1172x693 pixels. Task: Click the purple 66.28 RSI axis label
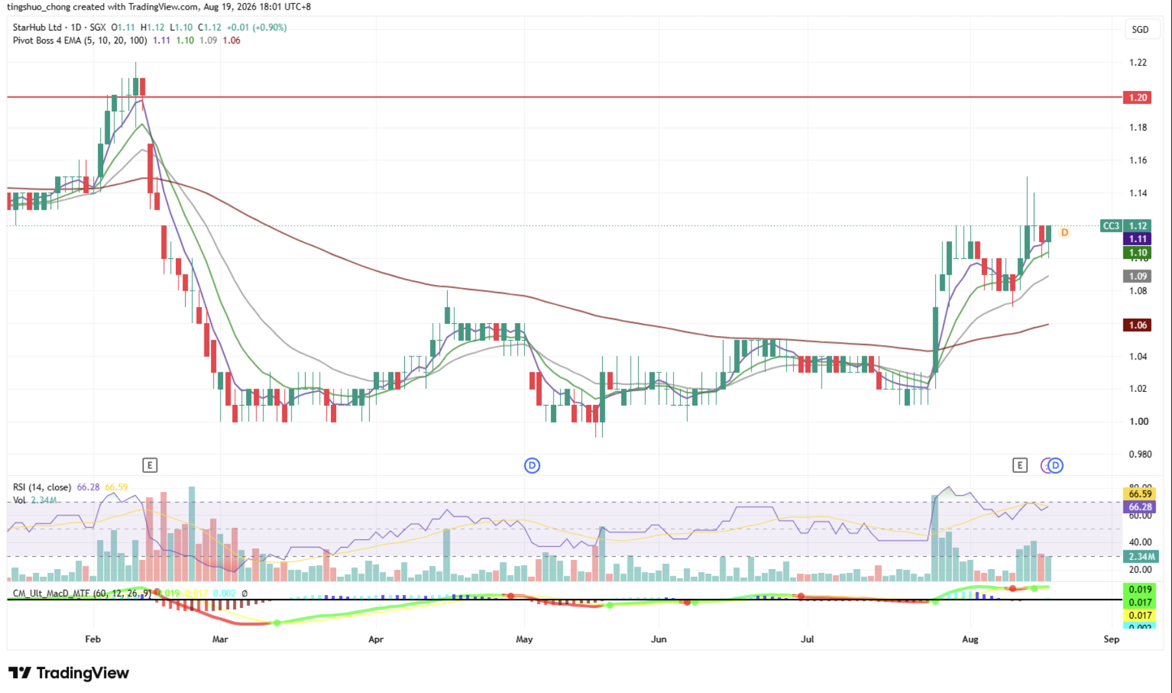click(x=1140, y=507)
